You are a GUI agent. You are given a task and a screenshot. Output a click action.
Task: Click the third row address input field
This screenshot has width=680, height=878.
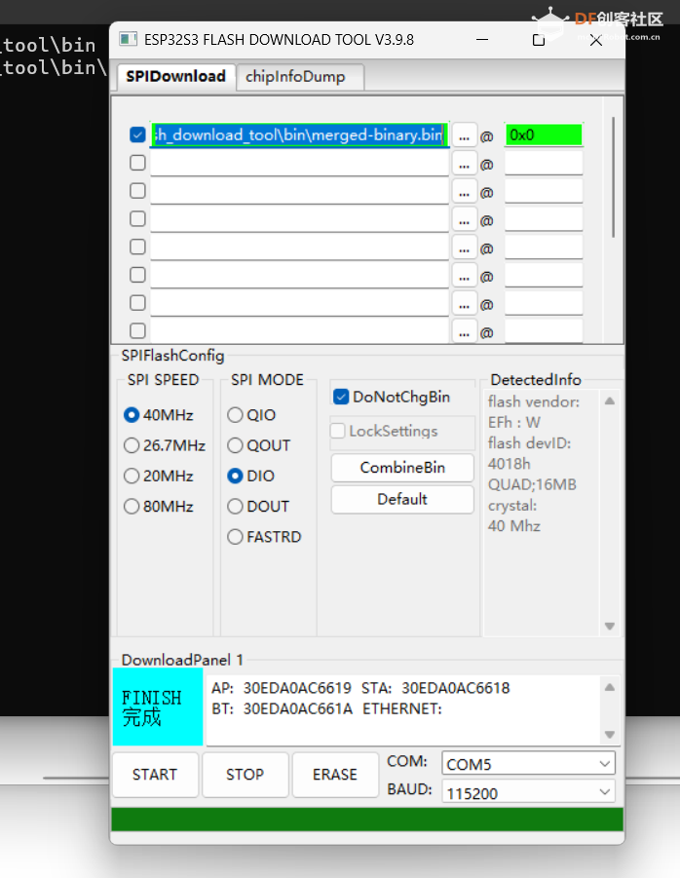(544, 192)
